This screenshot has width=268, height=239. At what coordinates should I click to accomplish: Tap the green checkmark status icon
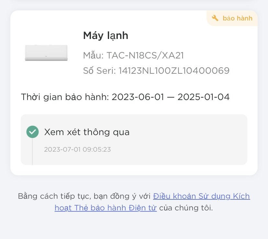click(32, 132)
